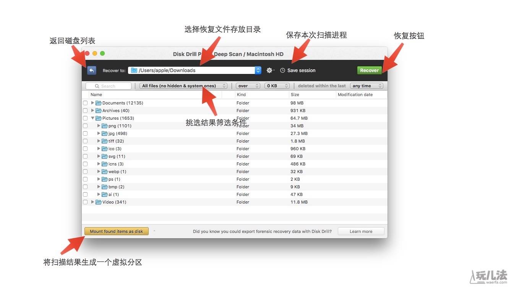Open the All files filter dropdown

pyautogui.click(x=183, y=86)
